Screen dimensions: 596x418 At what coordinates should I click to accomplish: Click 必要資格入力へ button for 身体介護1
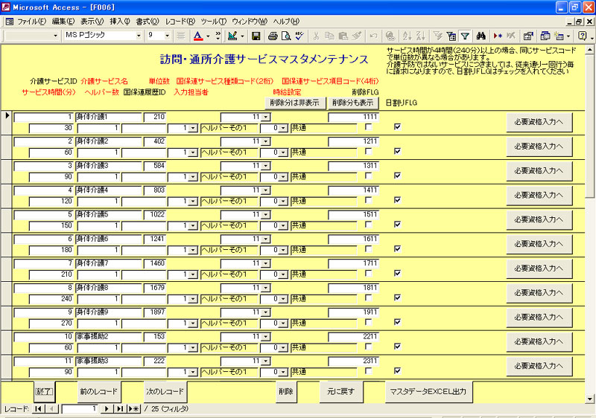pyautogui.click(x=539, y=122)
